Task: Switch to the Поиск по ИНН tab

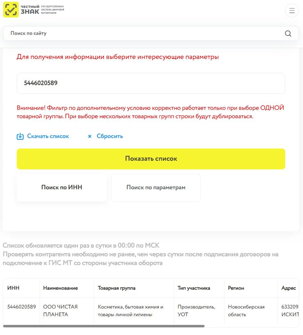Action: point(62,187)
